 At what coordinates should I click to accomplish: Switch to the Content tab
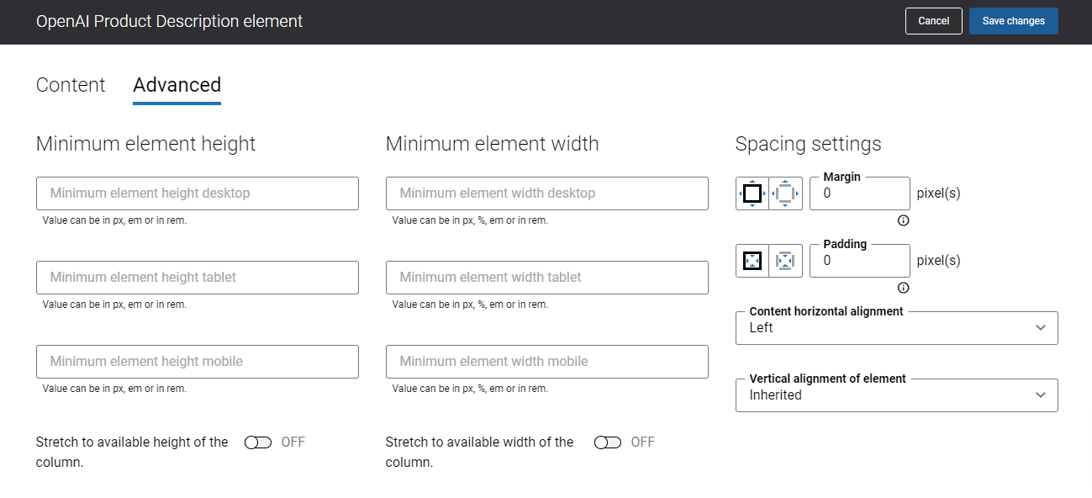click(x=71, y=85)
